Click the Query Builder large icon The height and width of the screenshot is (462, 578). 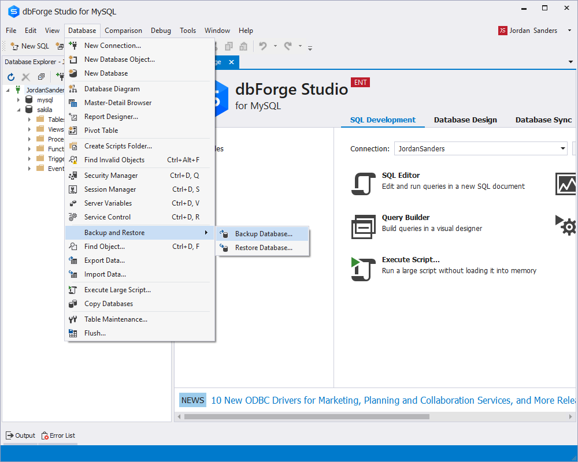pos(363,226)
